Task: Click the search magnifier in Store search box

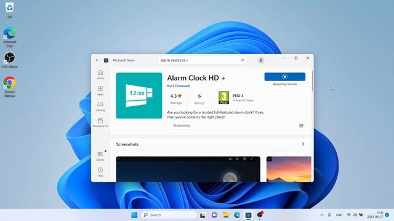Action: coord(243,60)
